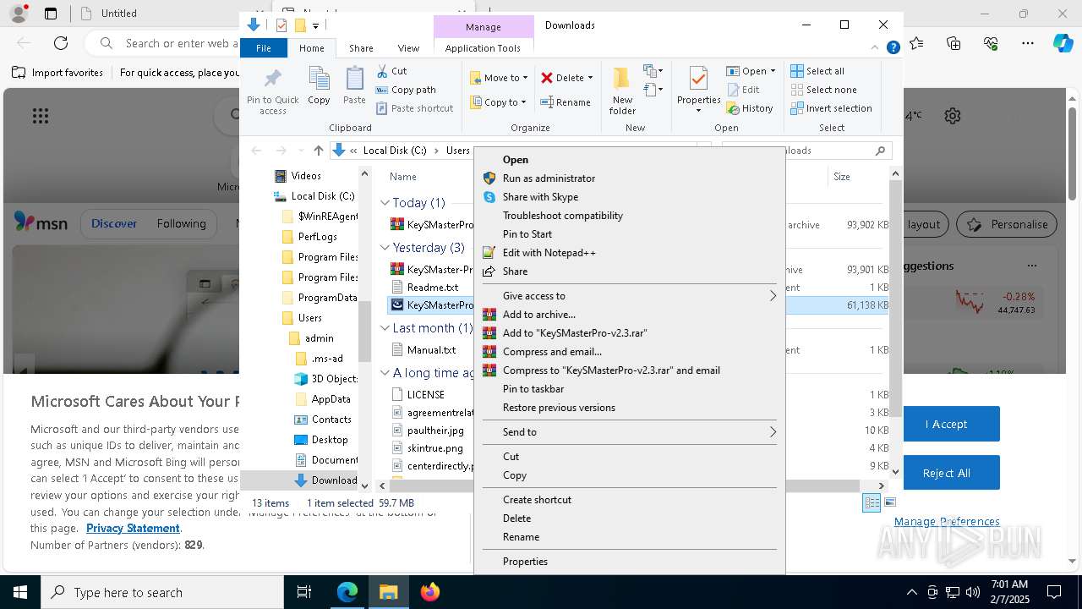This screenshot has height=609, width=1082.
Task: Click History in Open group
Action: [x=750, y=108]
